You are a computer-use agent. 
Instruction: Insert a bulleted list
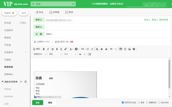[88, 49]
